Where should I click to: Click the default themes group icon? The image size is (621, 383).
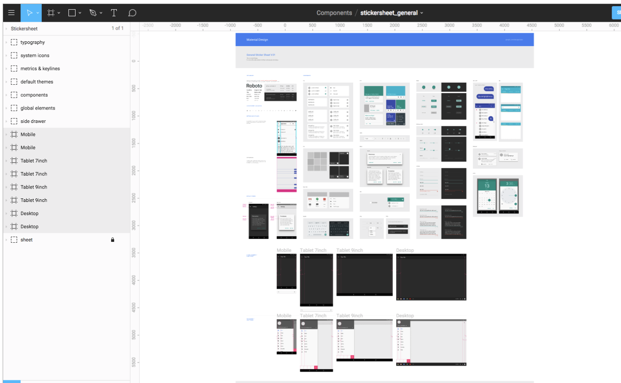tap(14, 82)
